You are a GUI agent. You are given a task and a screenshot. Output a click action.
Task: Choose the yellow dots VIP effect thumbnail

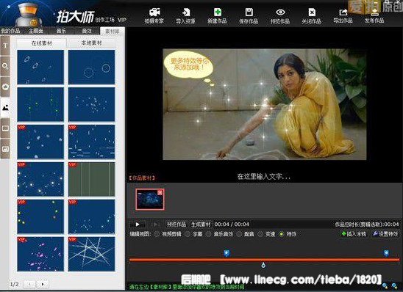(40, 216)
